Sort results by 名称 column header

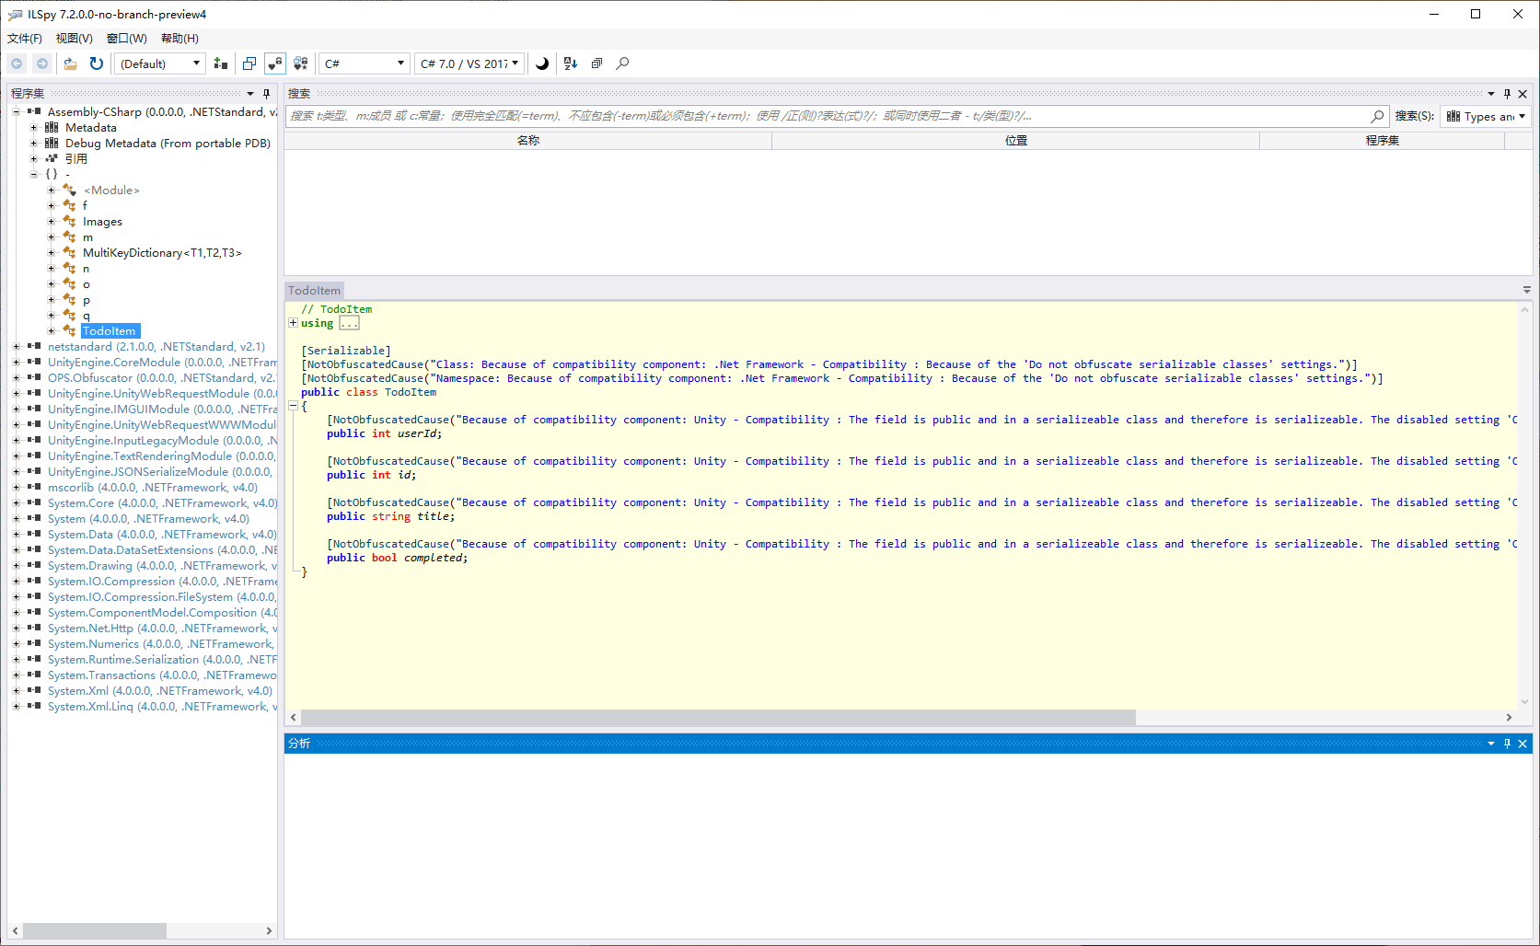point(528,141)
